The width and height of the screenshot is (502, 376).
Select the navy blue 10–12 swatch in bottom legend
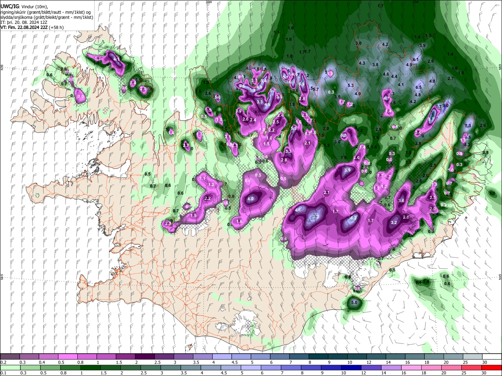coord(351,368)
